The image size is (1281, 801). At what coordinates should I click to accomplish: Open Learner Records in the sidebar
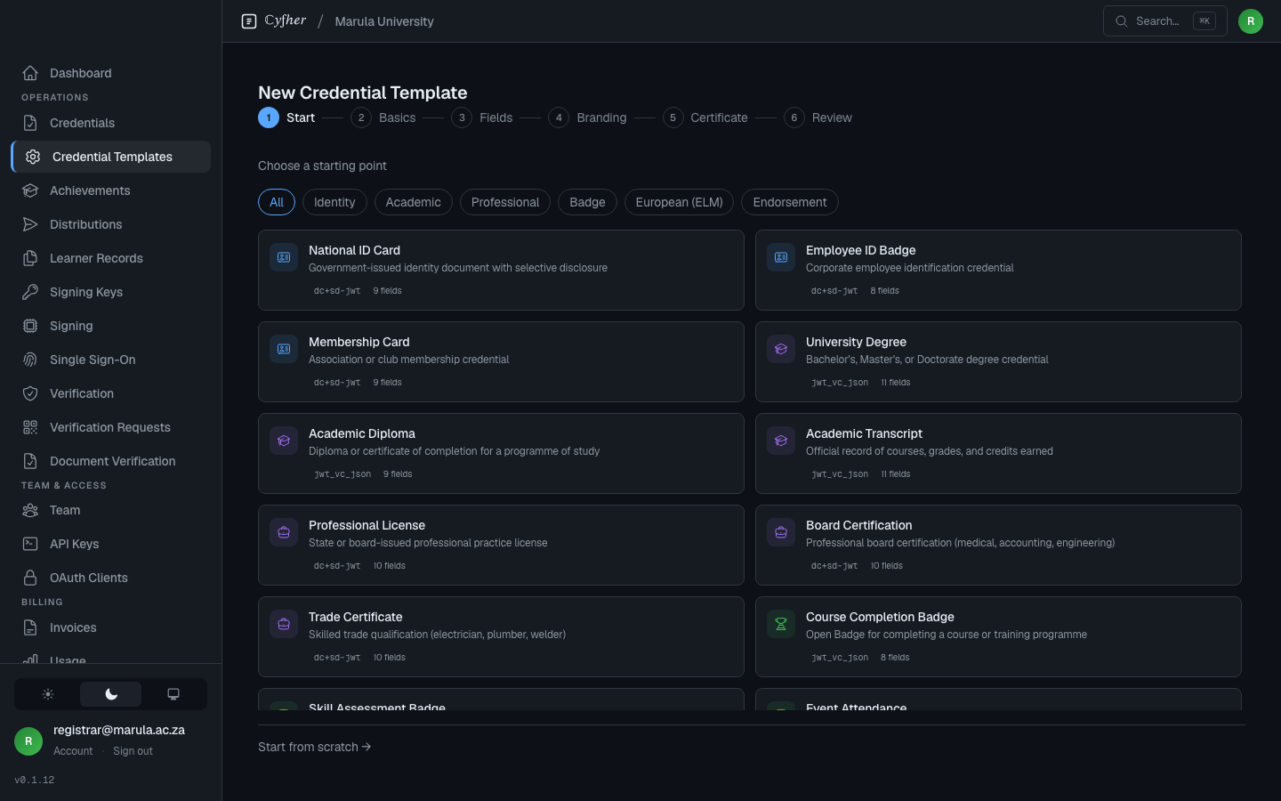click(x=110, y=258)
